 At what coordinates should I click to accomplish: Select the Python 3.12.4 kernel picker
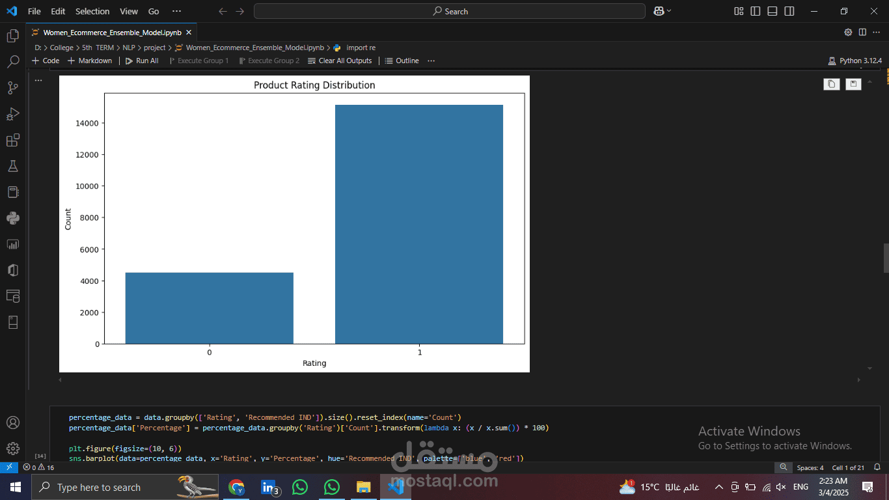pos(855,61)
